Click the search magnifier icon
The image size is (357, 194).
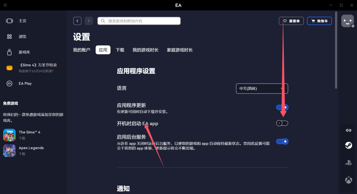click(x=103, y=21)
